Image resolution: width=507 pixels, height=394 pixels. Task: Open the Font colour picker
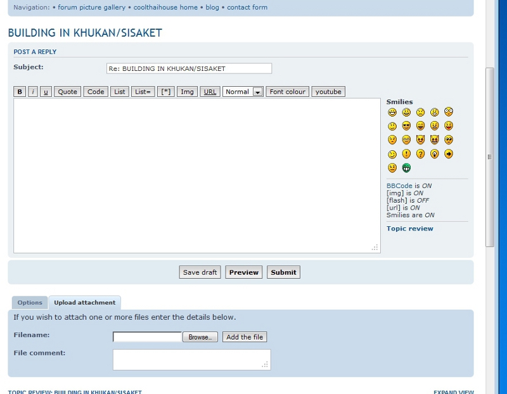coord(287,92)
